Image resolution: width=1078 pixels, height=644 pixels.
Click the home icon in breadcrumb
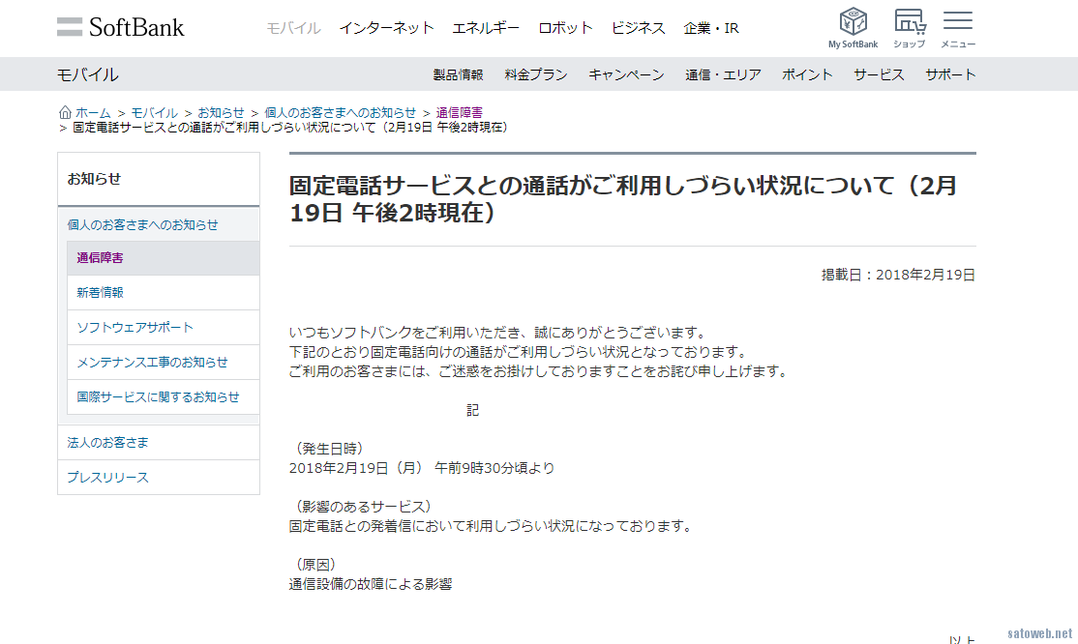tap(65, 112)
